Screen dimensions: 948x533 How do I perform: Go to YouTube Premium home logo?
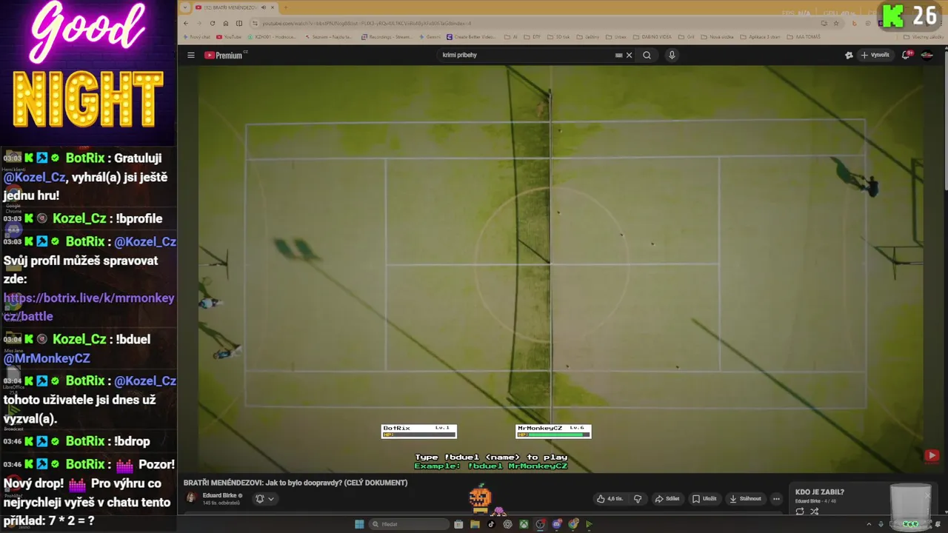(x=224, y=55)
